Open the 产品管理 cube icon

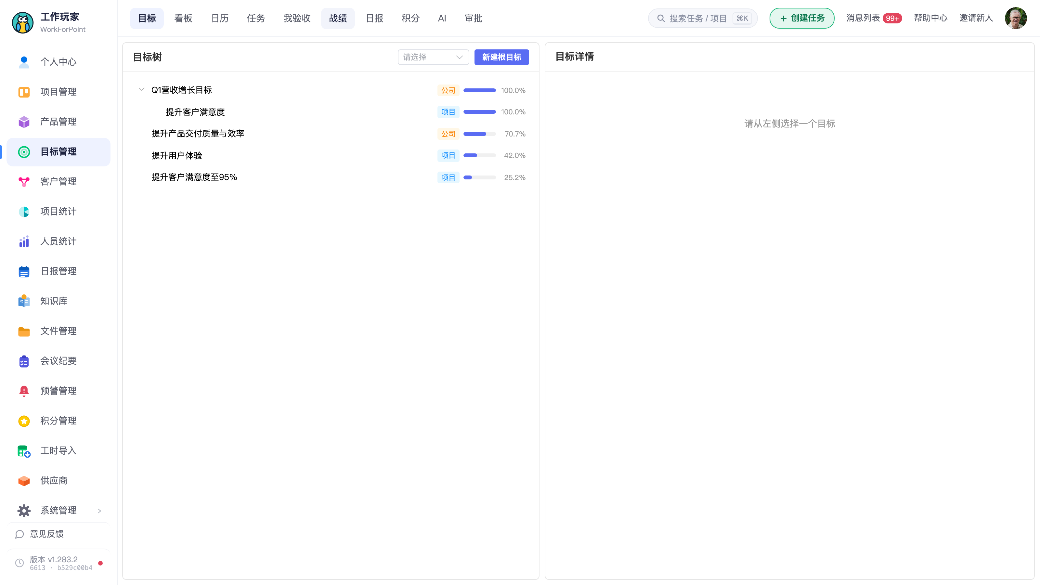[24, 122]
